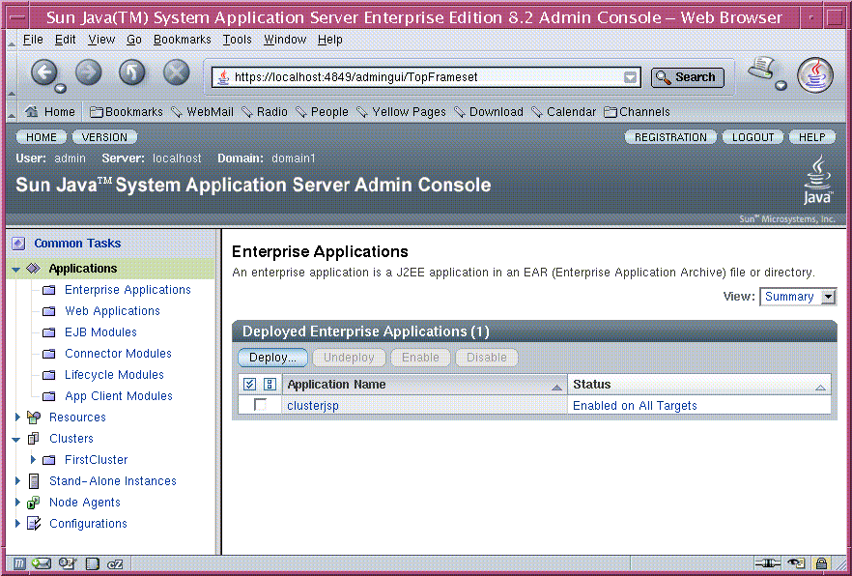This screenshot has width=852, height=576.
Task: Click the Node Agents icon
Action: pos(33,503)
